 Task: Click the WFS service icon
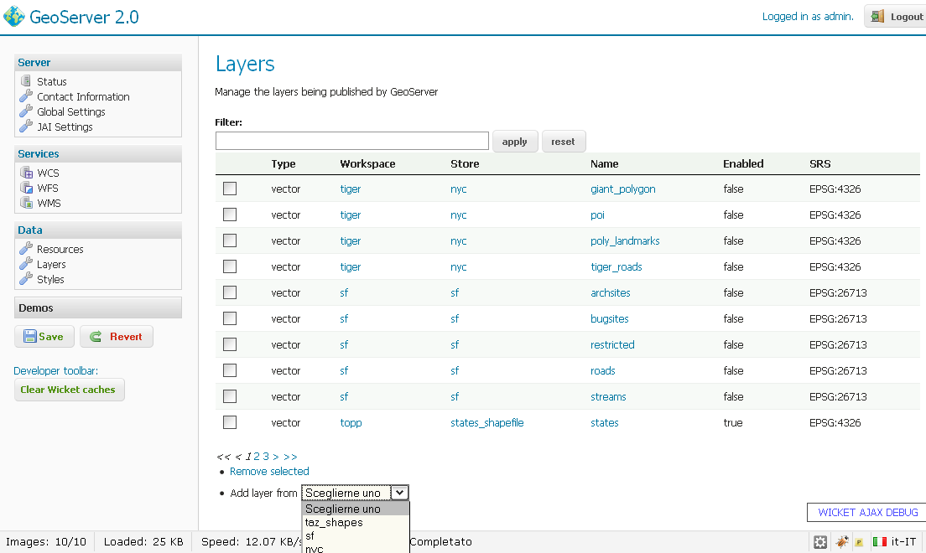tap(27, 188)
